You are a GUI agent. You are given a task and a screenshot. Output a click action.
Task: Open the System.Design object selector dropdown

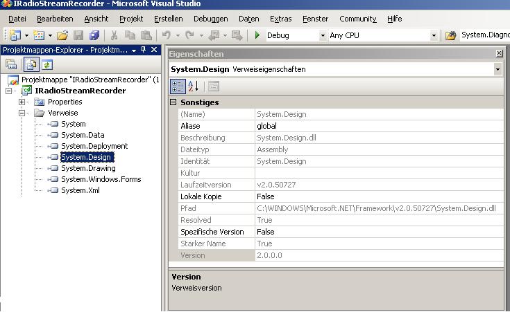point(498,69)
